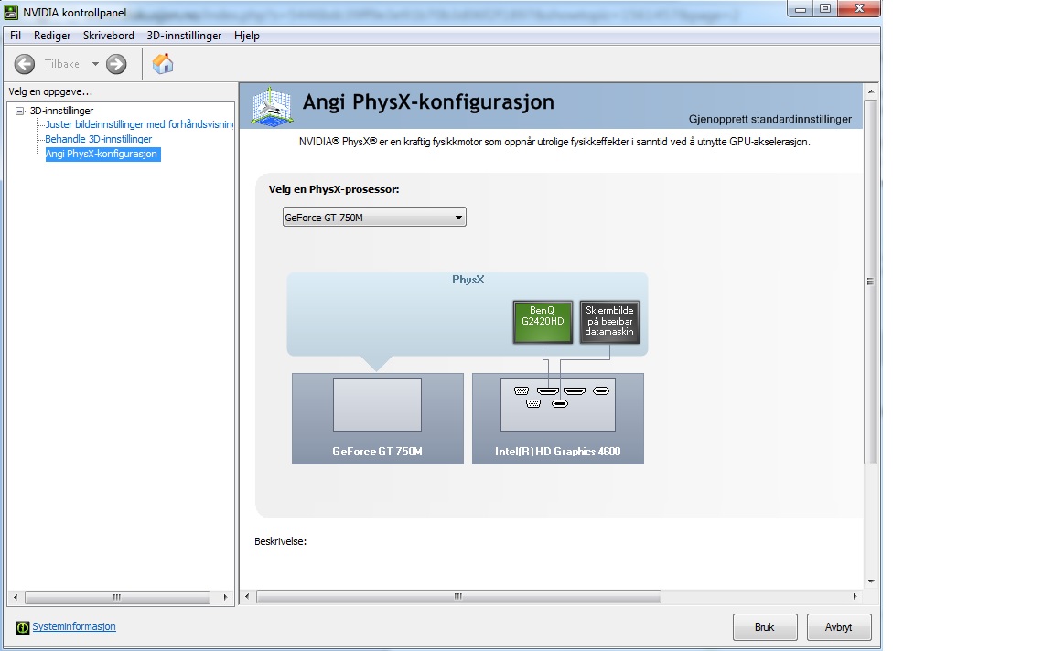The width and height of the screenshot is (1054, 651).
Task: Open the Systeminformasjon link
Action: [74, 626]
